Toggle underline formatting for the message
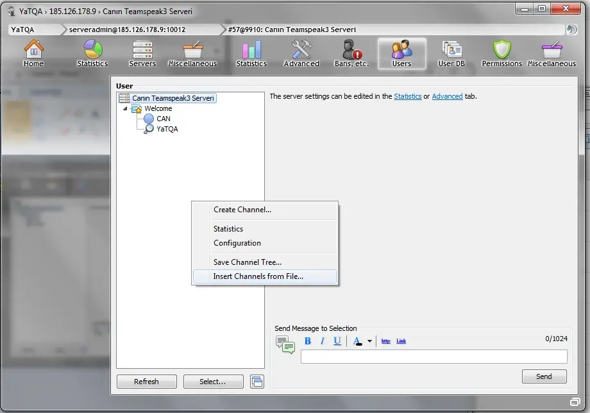Screen dimensions: 590x413 [x=337, y=341]
